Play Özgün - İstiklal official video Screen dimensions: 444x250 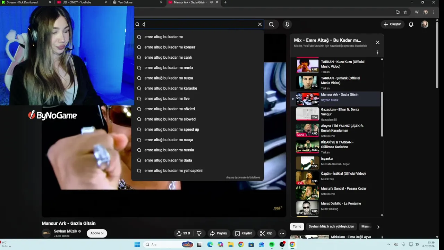coord(336,177)
